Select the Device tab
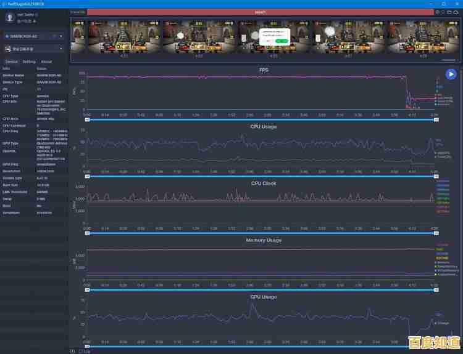The width and height of the screenshot is (463, 354). click(x=11, y=62)
